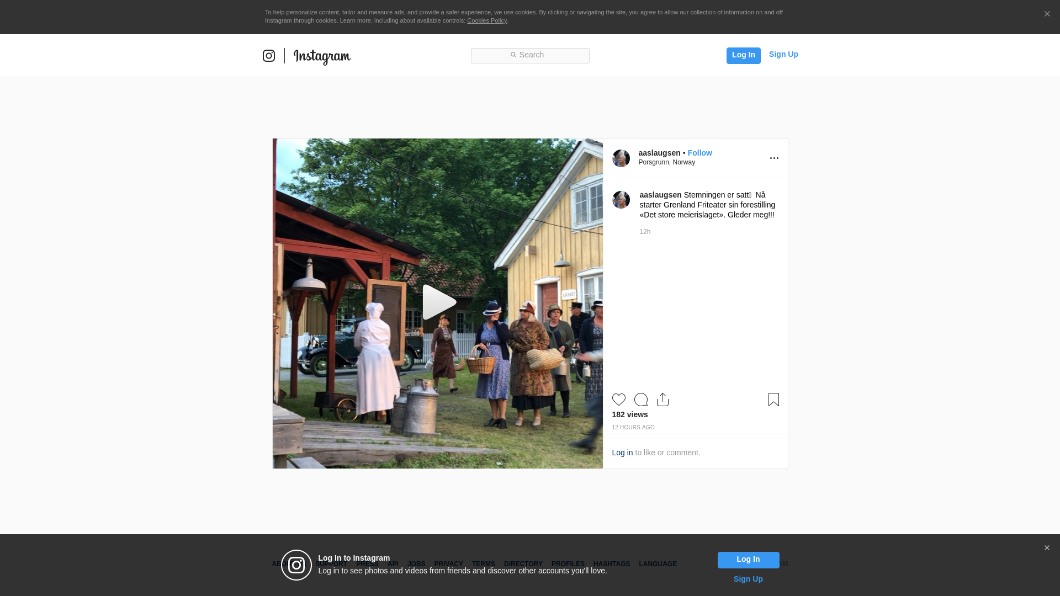Follow the aaslaugsen account
The height and width of the screenshot is (596, 1060).
tap(699, 153)
